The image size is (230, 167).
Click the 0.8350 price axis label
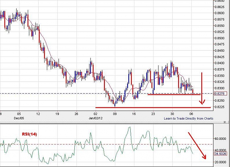click(219, 76)
